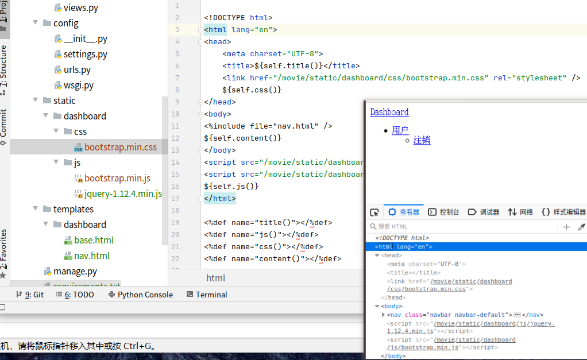
Task: Open the bootstrap.min.js src link in inspector
Action: click(451, 343)
